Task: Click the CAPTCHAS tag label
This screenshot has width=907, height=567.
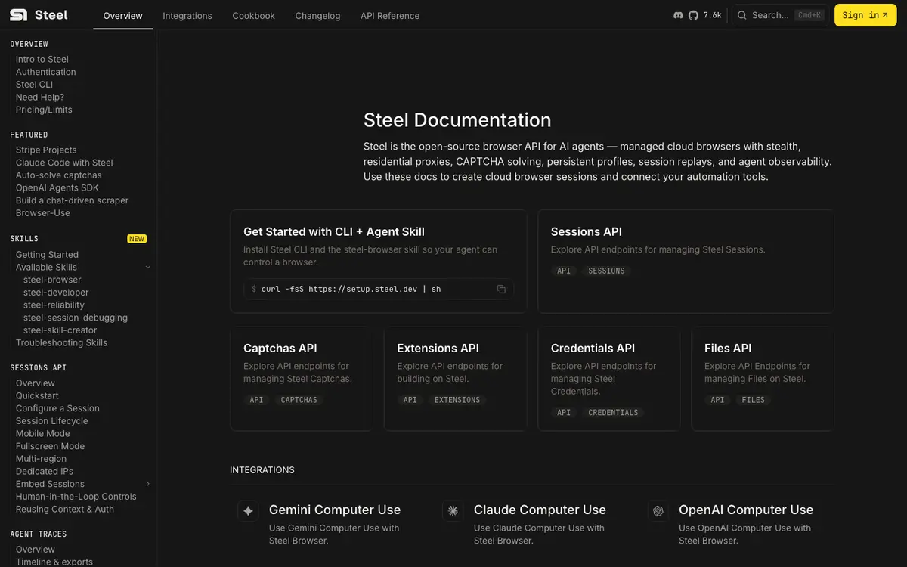Action: (x=299, y=400)
